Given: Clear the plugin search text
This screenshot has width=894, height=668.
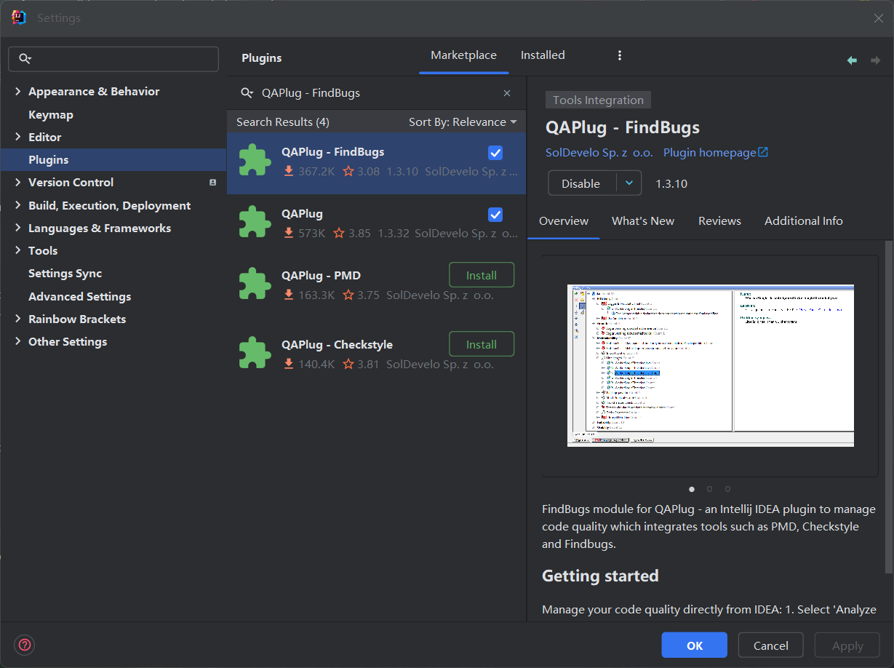Looking at the screenshot, I should pos(507,93).
